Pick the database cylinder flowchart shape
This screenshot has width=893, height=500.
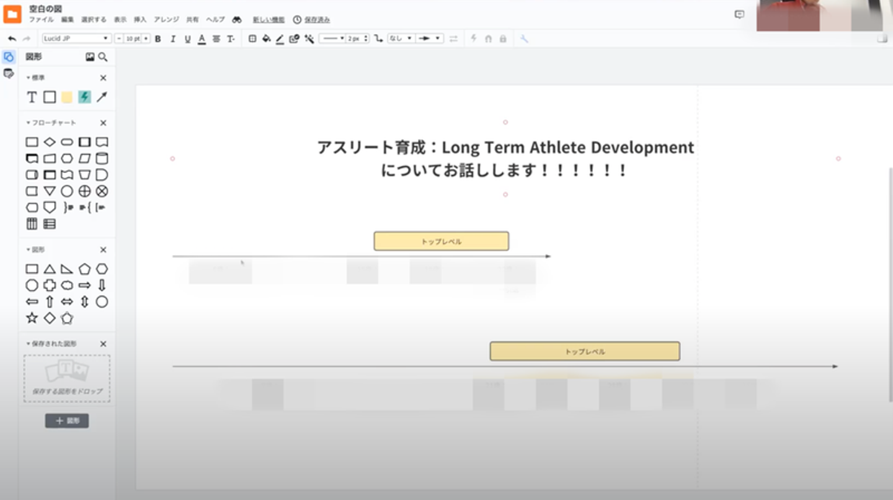pos(102,158)
